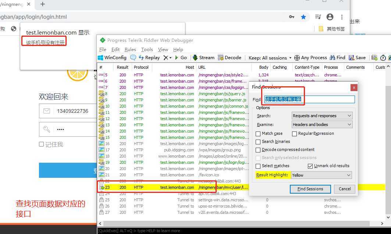Click the comment speech-bubble icon in Fiddler

(x=133, y=58)
